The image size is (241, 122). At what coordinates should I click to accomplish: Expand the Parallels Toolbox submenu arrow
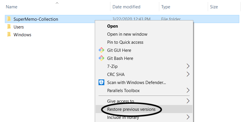[188, 90]
